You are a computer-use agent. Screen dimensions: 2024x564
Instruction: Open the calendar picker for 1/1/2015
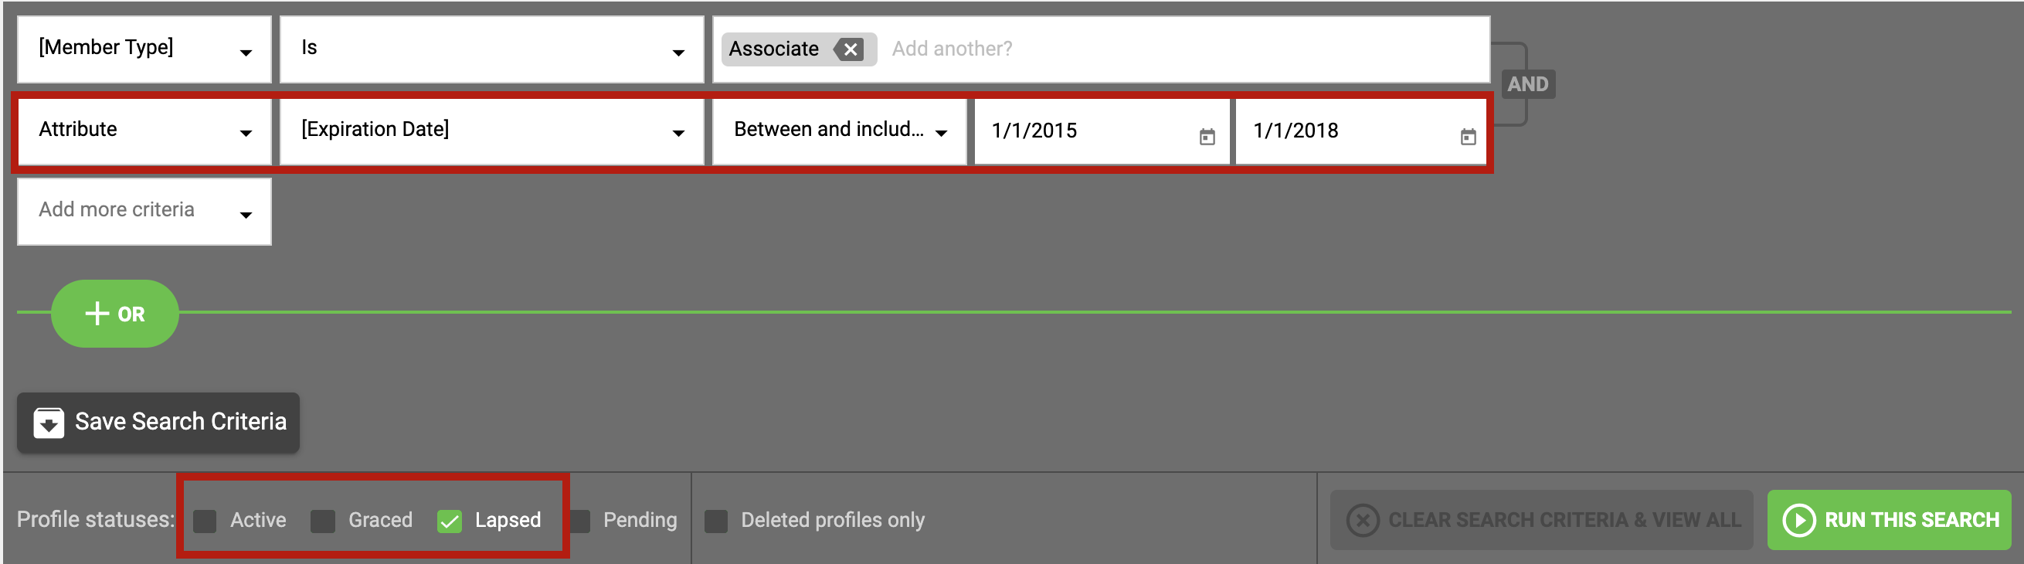1207,134
